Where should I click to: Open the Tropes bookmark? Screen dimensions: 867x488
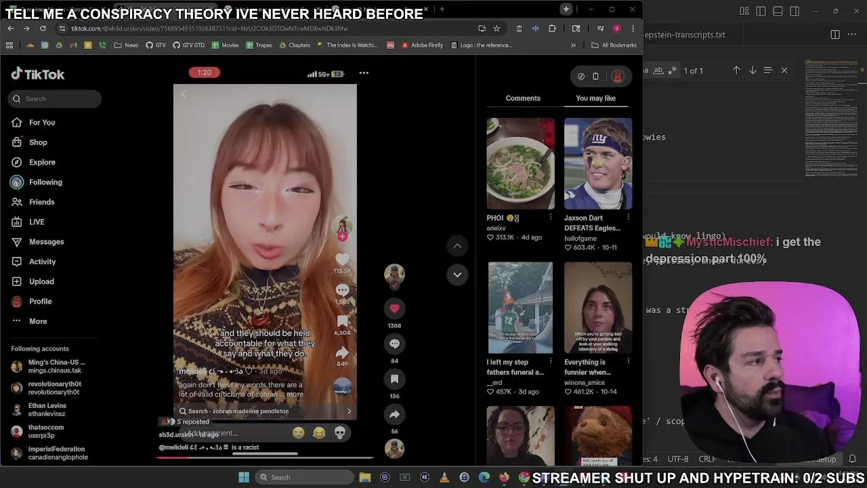pos(259,45)
